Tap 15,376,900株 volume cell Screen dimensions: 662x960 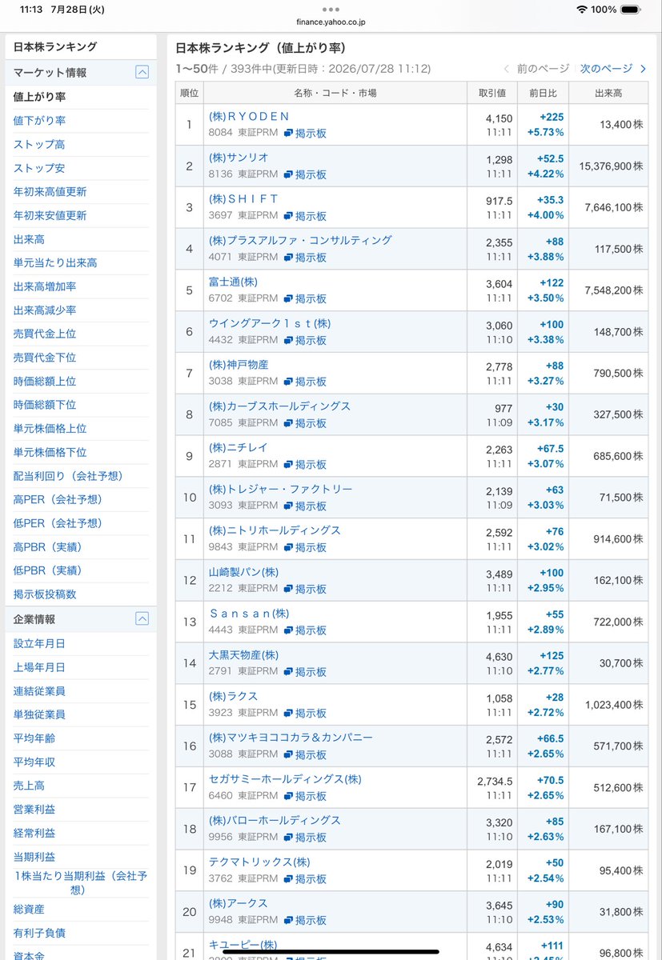click(609, 166)
